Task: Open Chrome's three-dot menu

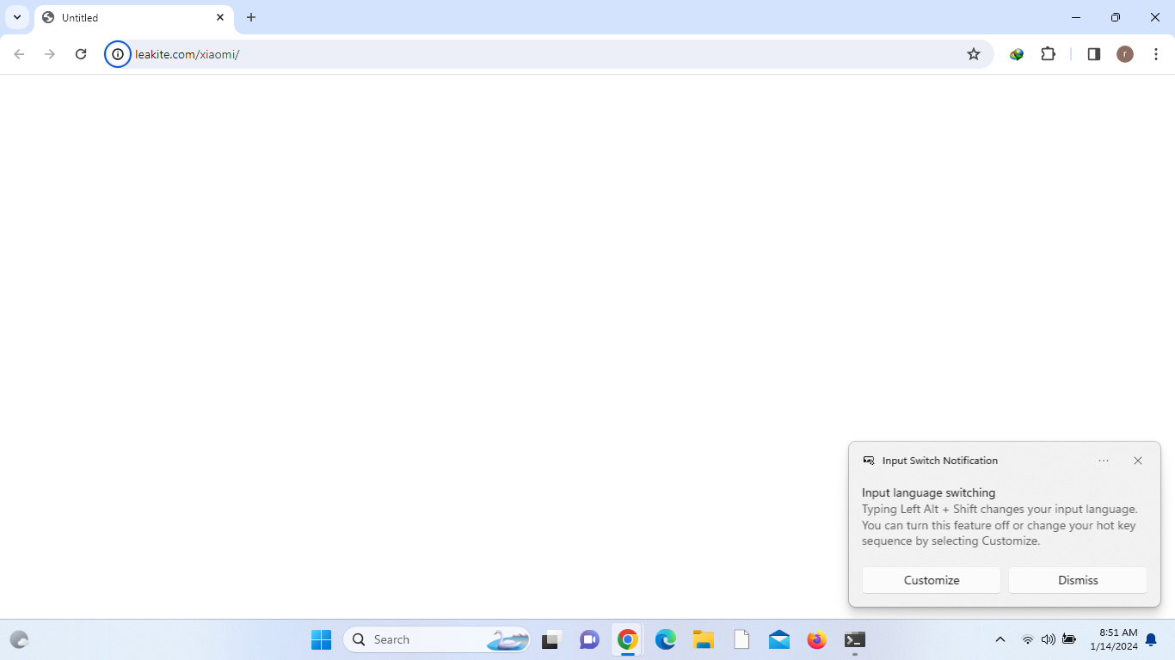Action: point(1156,54)
